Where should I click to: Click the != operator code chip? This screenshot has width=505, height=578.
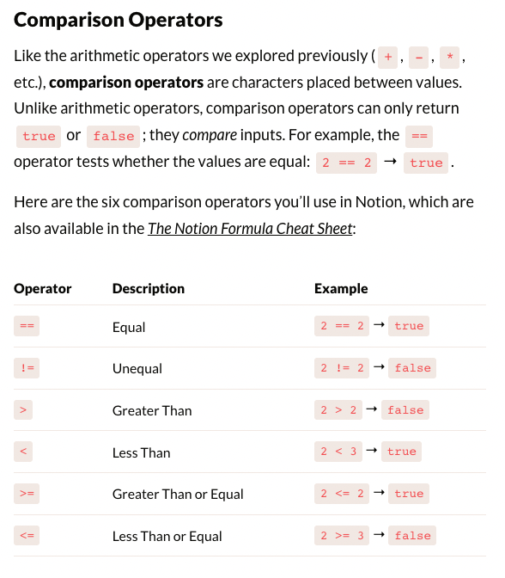point(27,368)
